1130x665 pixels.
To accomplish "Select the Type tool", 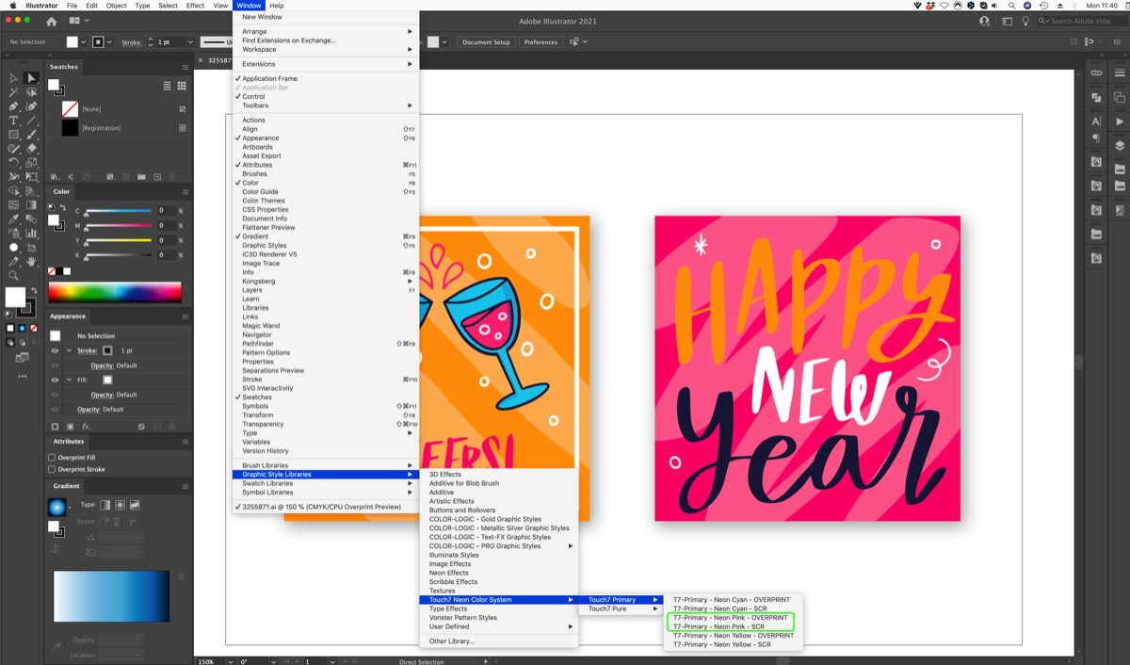I will (x=13, y=121).
